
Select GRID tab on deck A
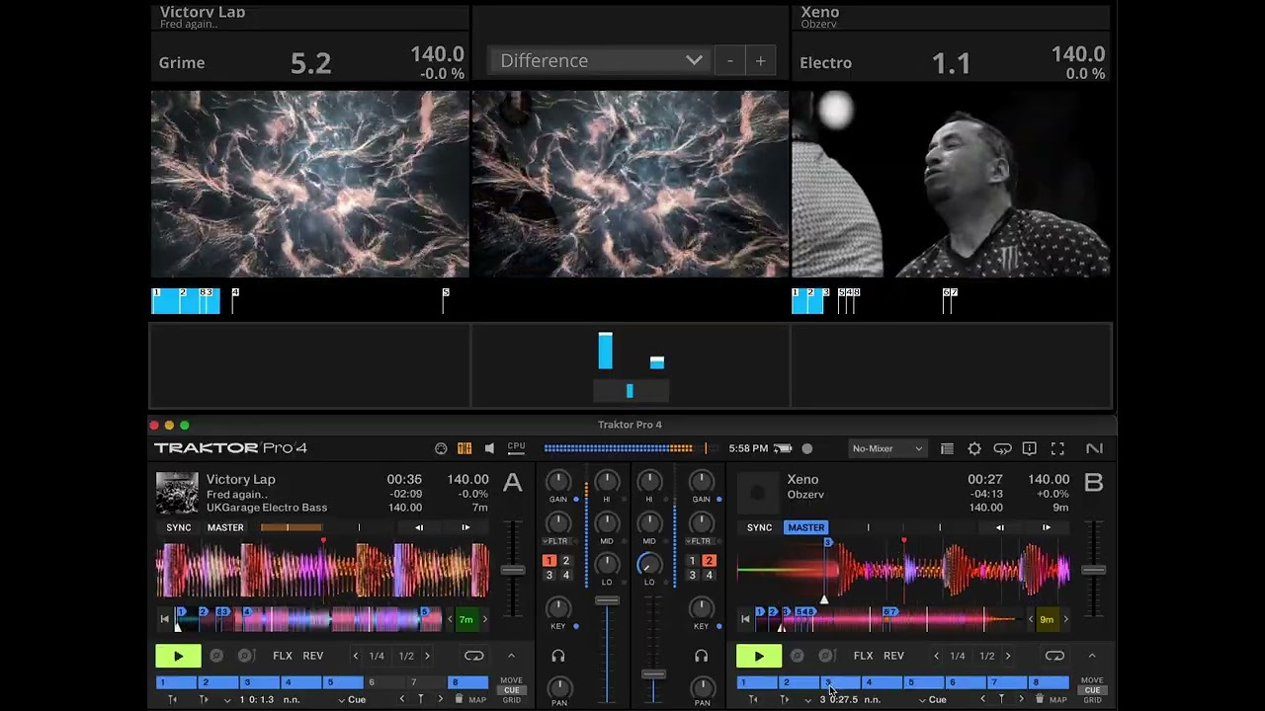tap(511, 700)
